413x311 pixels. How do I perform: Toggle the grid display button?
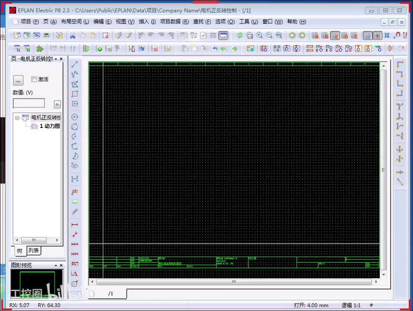[x=367, y=35]
